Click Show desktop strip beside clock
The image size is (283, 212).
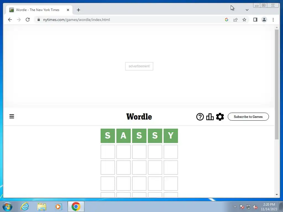(x=281, y=206)
